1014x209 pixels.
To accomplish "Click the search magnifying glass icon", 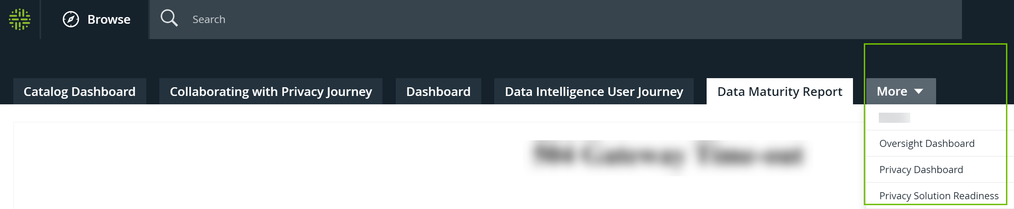I will (169, 18).
